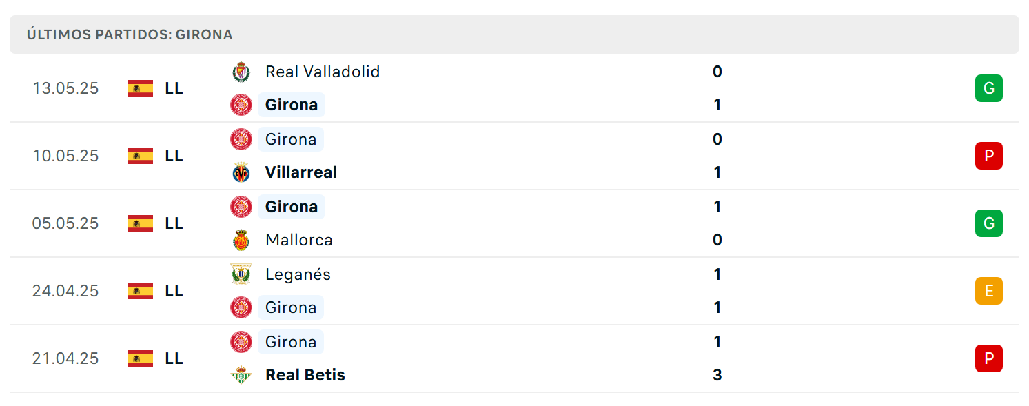
Task: Click the Spain flag beside 21.04.25
Action: tap(141, 358)
